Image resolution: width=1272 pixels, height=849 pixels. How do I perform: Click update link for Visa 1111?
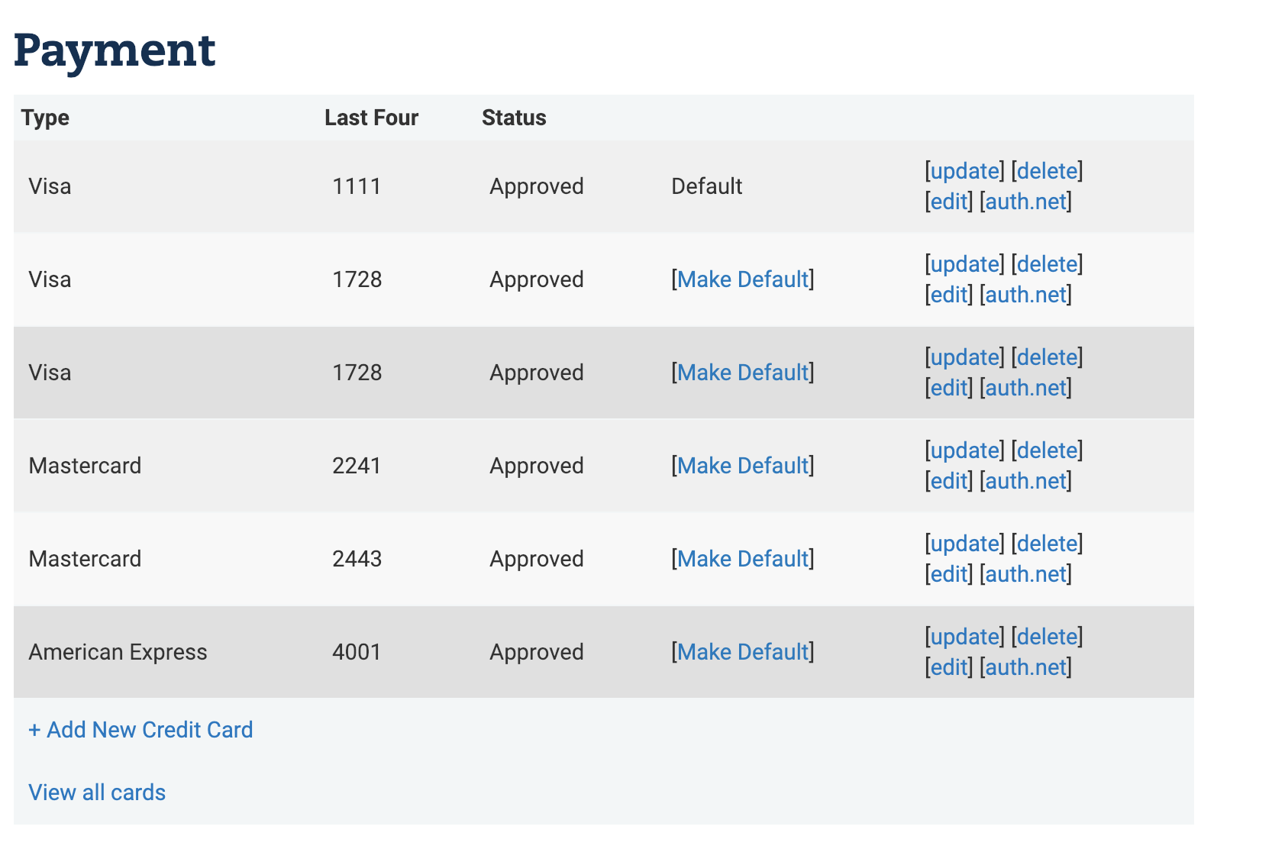[x=965, y=171]
